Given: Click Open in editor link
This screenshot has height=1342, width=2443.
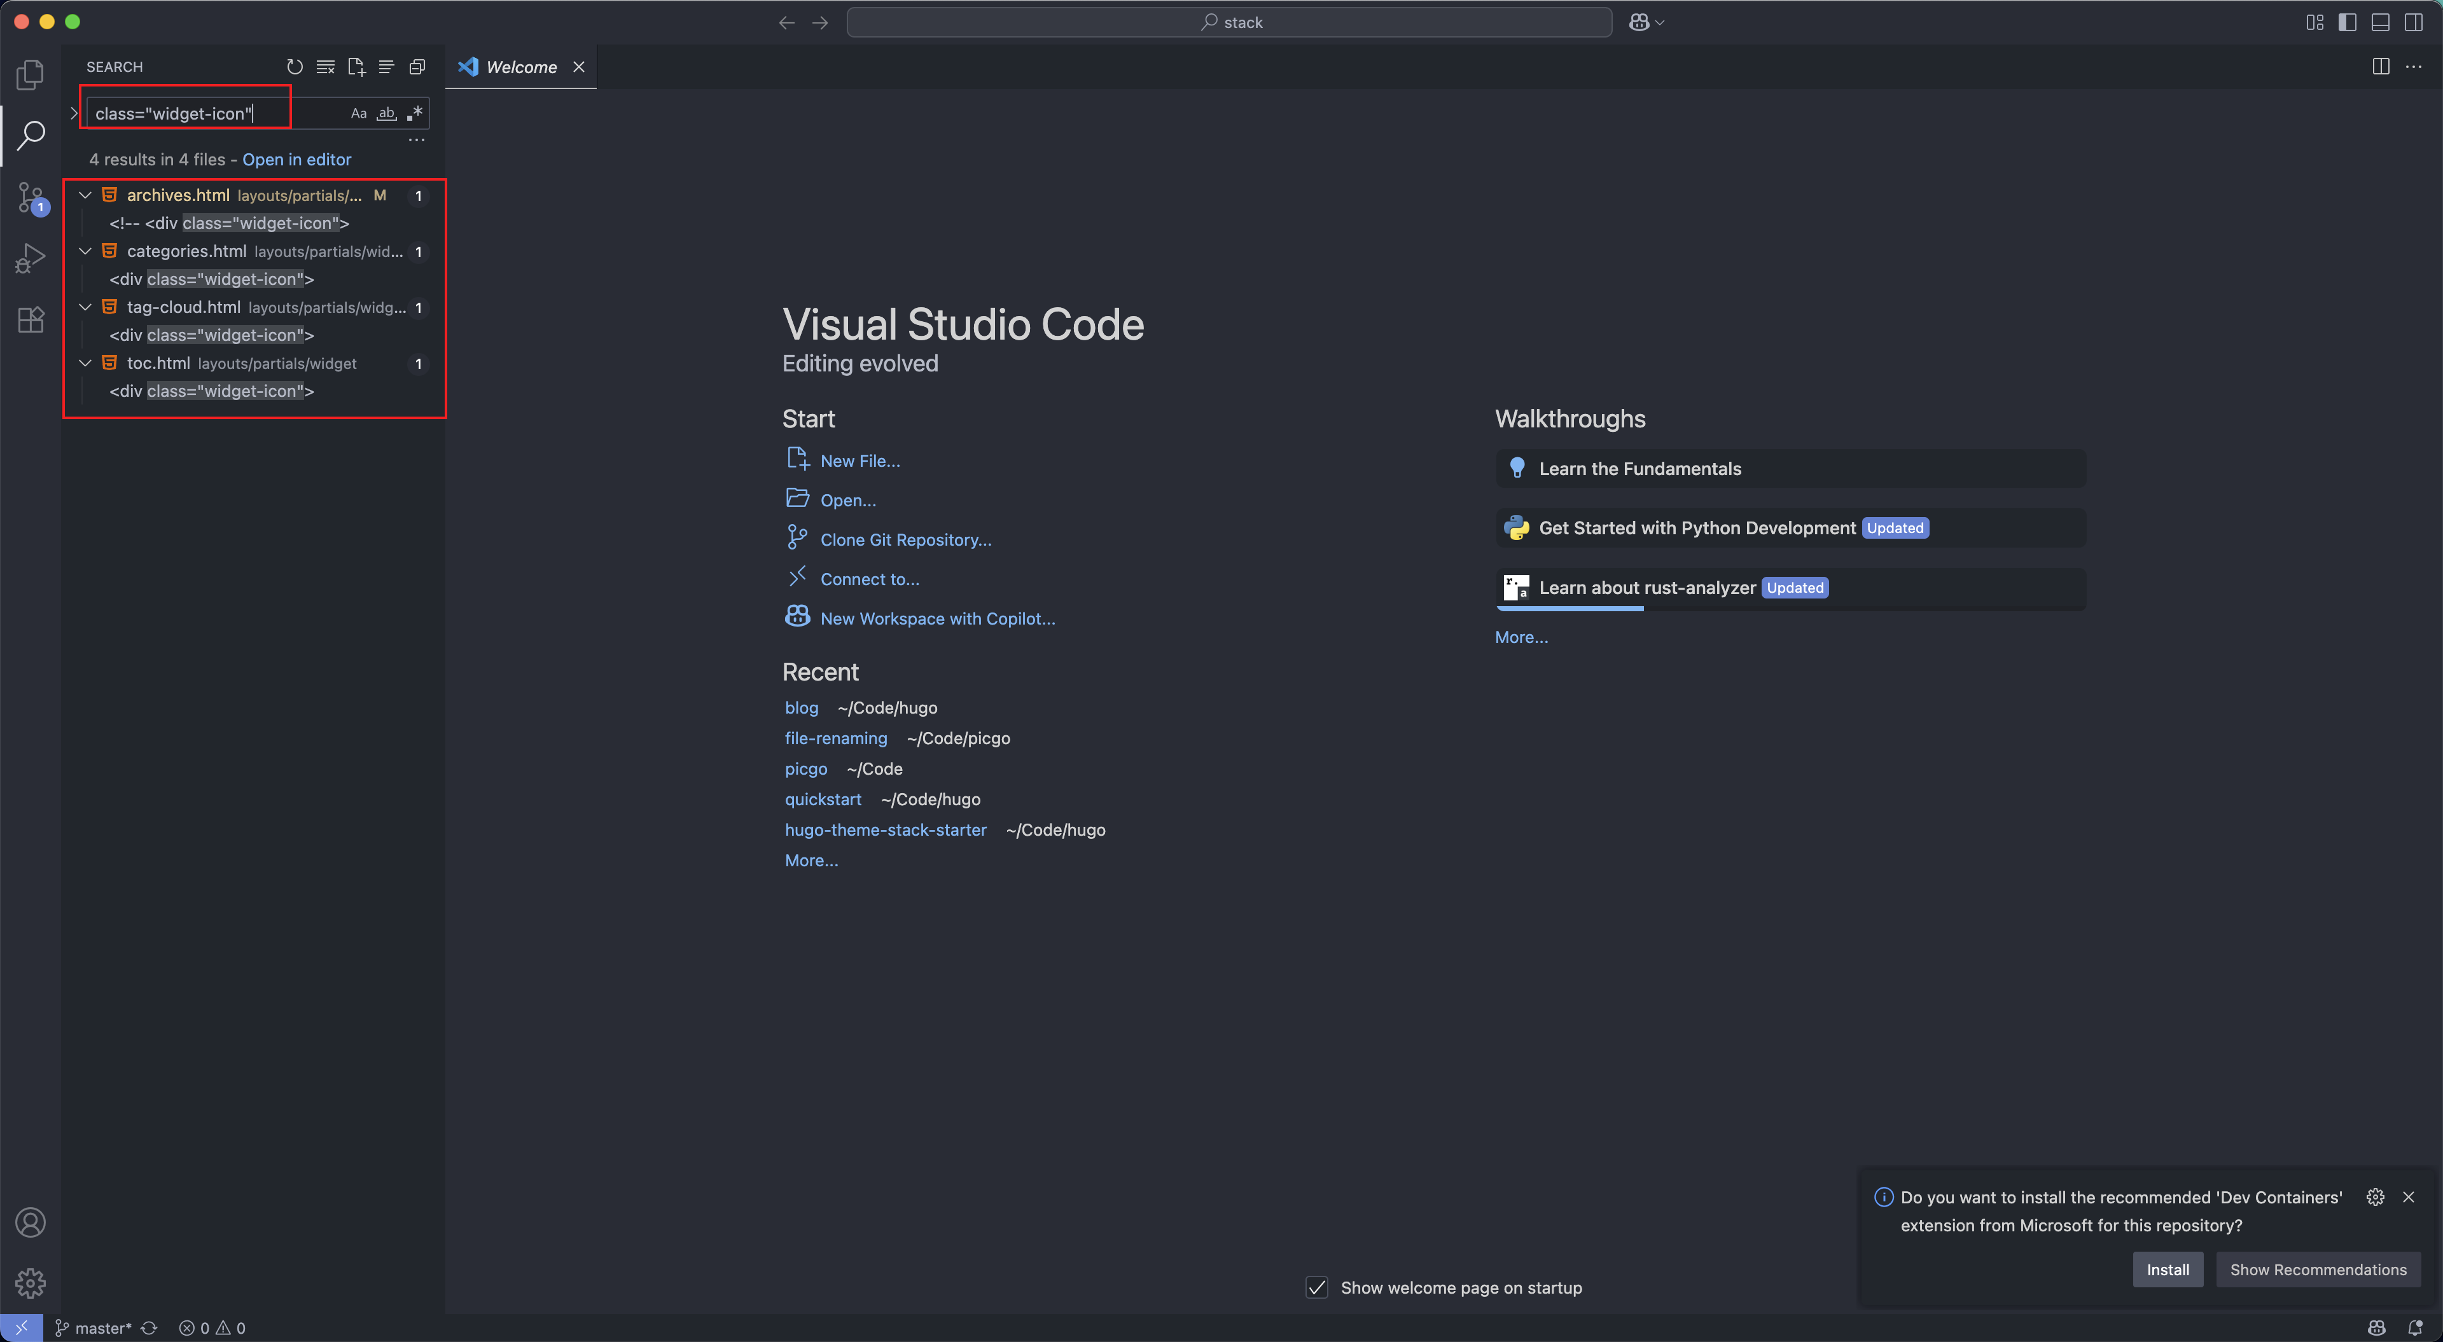Looking at the screenshot, I should tap(297, 160).
